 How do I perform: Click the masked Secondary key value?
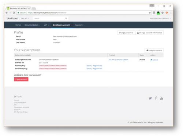tap(53, 69)
